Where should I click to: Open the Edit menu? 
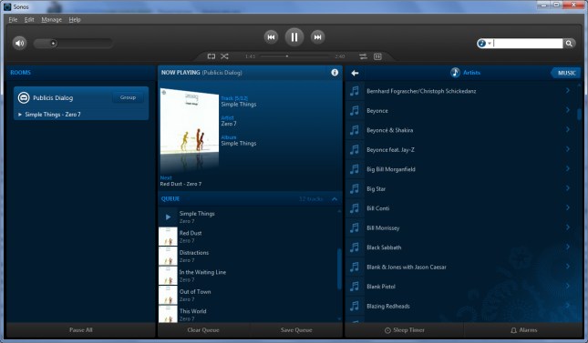[29, 19]
